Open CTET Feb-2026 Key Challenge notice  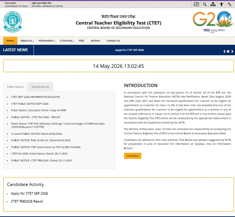pyautogui.click(x=58, y=125)
